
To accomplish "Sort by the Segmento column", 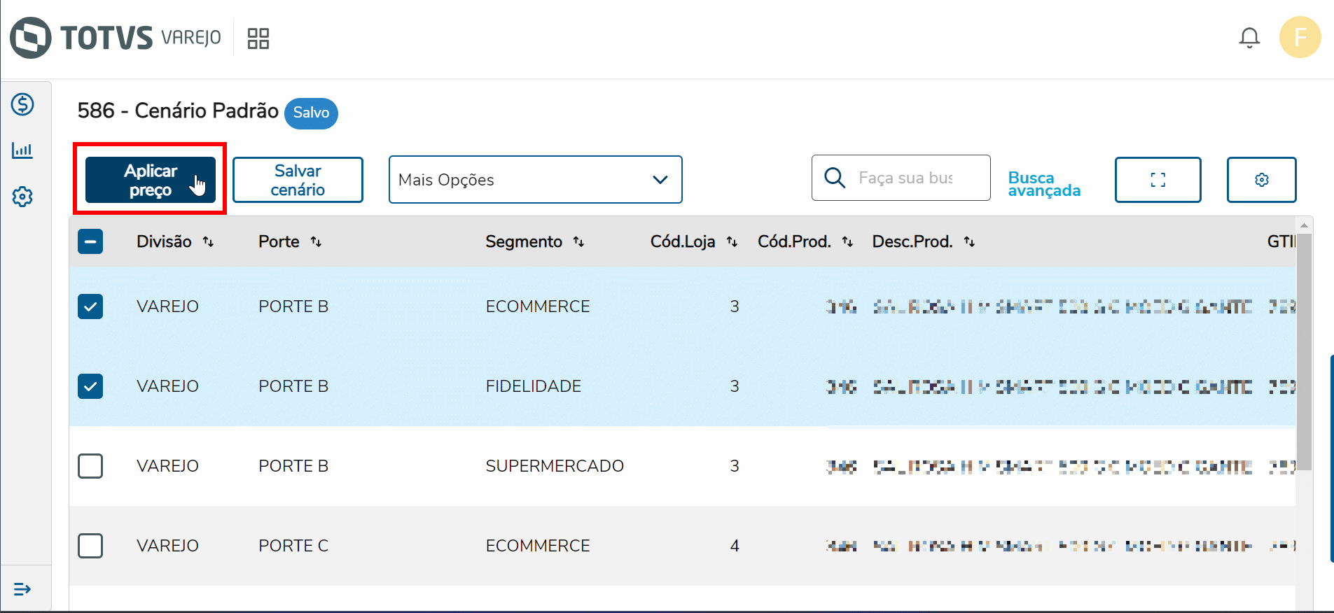I will click(578, 242).
